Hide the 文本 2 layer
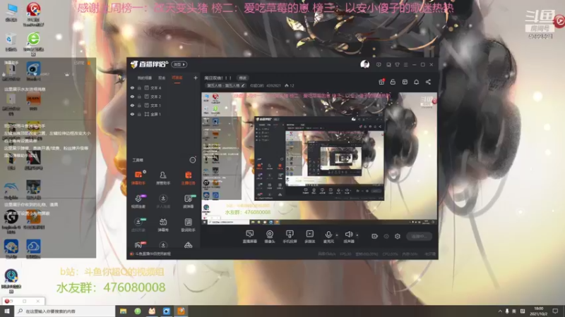 point(132,97)
